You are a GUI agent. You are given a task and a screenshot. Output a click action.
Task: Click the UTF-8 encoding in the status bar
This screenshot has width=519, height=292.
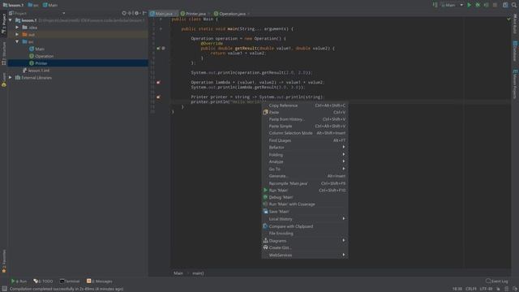pyautogui.click(x=486, y=289)
